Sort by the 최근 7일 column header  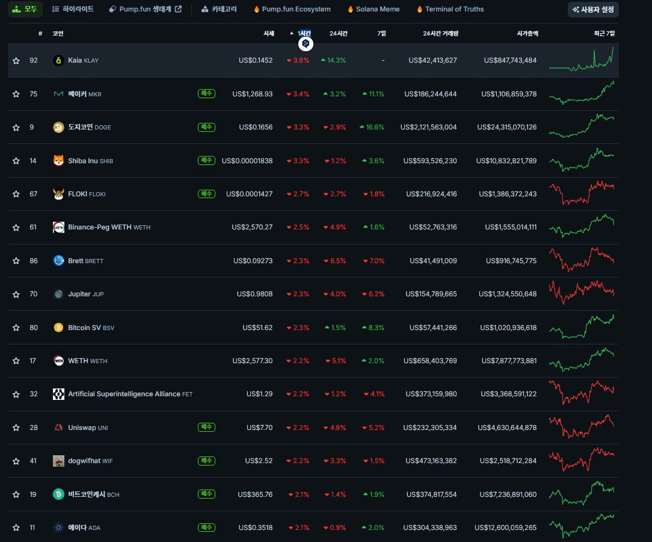[x=604, y=33]
